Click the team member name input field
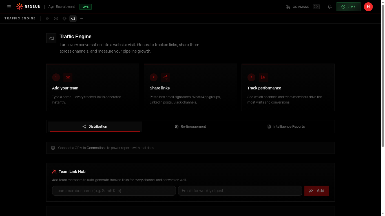The height and width of the screenshot is (216, 385). pos(114,191)
